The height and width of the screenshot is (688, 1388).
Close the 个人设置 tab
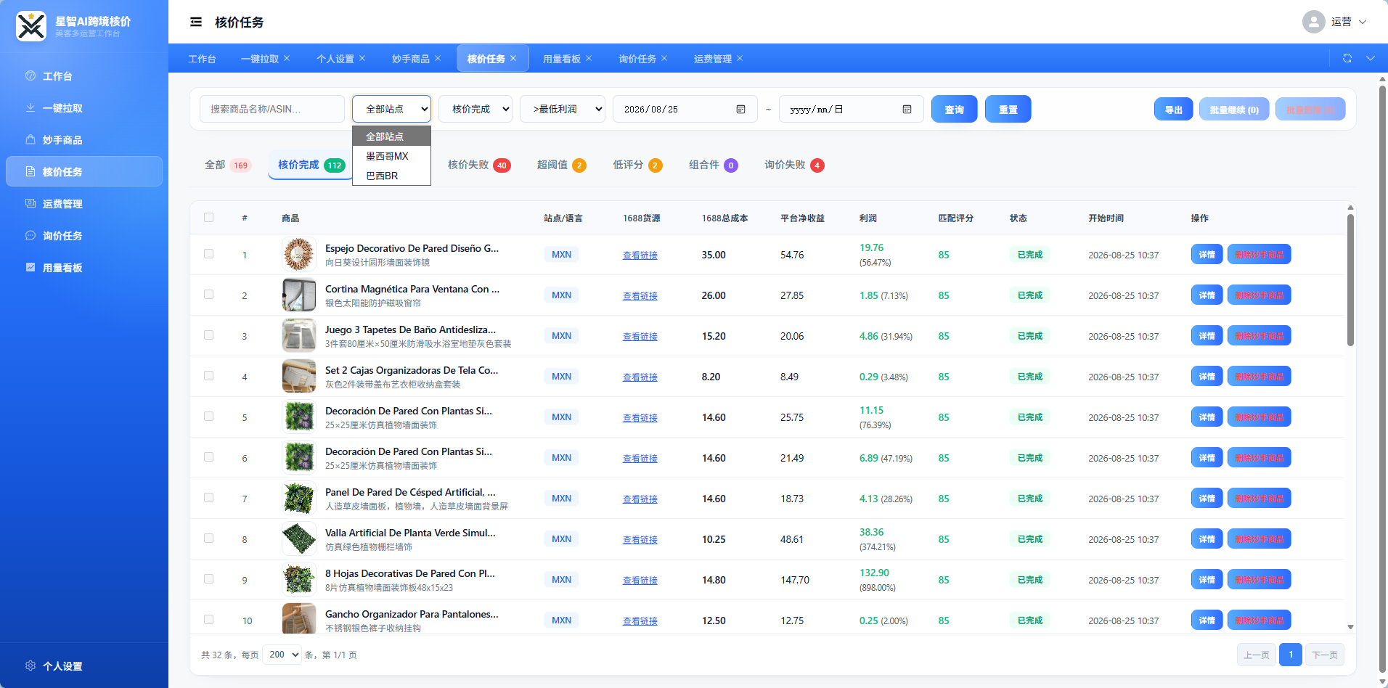click(362, 58)
